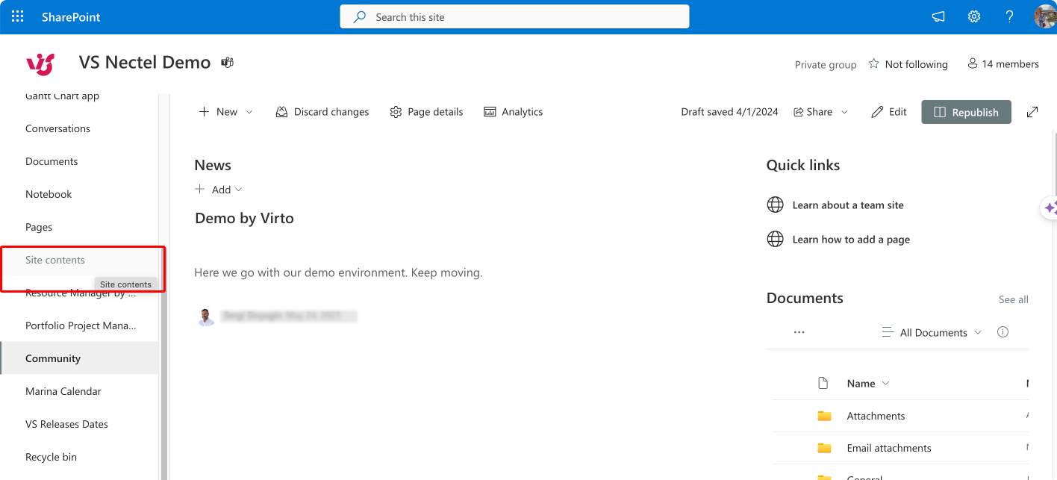Click the Edit pencil button
Image resolution: width=1057 pixels, height=480 pixels.
click(889, 112)
